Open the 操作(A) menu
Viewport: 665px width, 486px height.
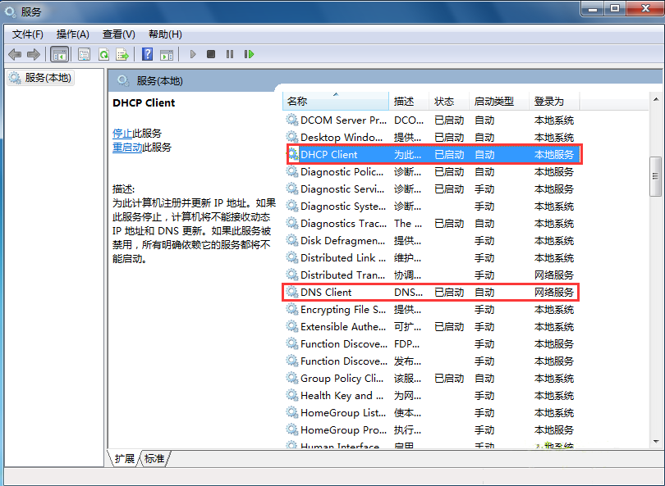pyautogui.click(x=72, y=34)
